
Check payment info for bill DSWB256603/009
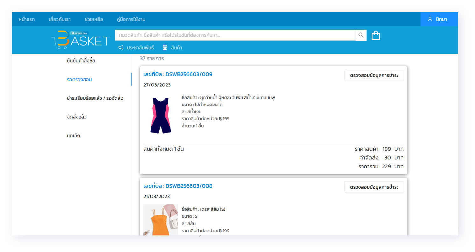click(374, 76)
